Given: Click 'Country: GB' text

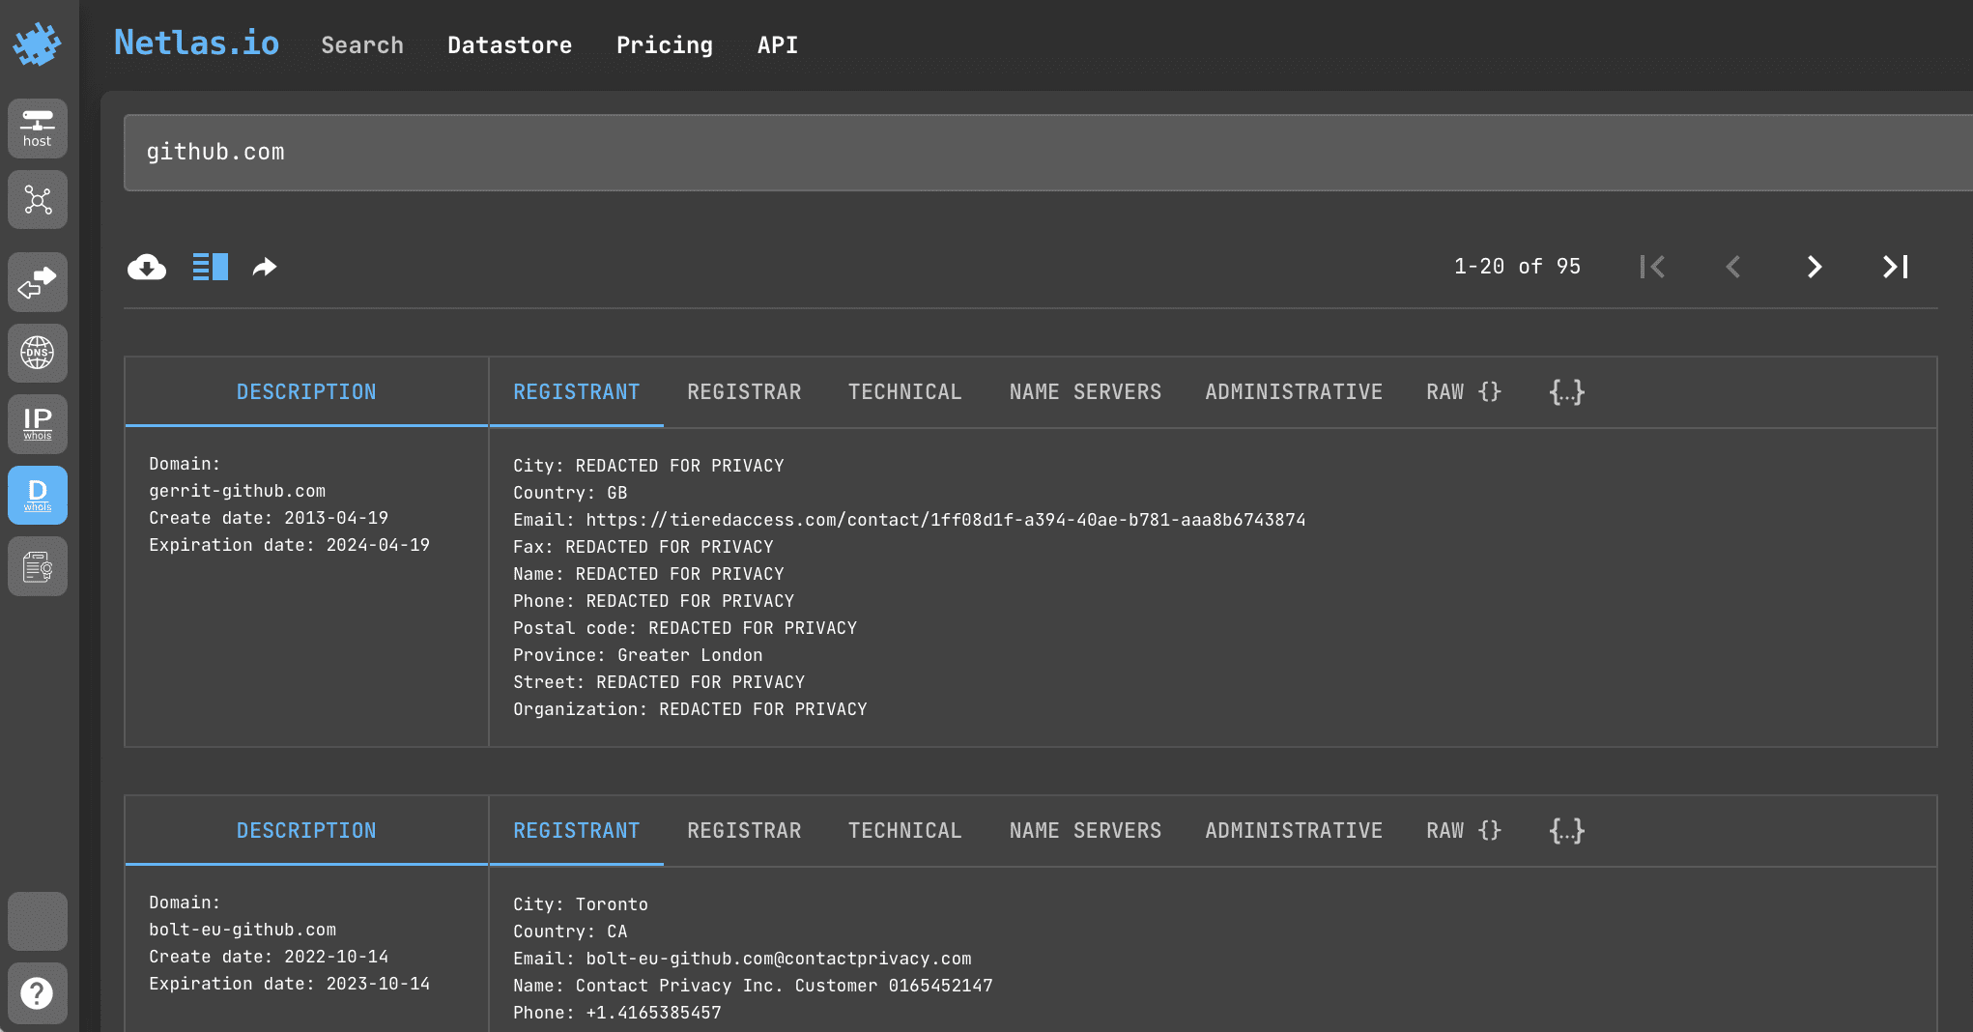Looking at the screenshot, I should 570,493.
